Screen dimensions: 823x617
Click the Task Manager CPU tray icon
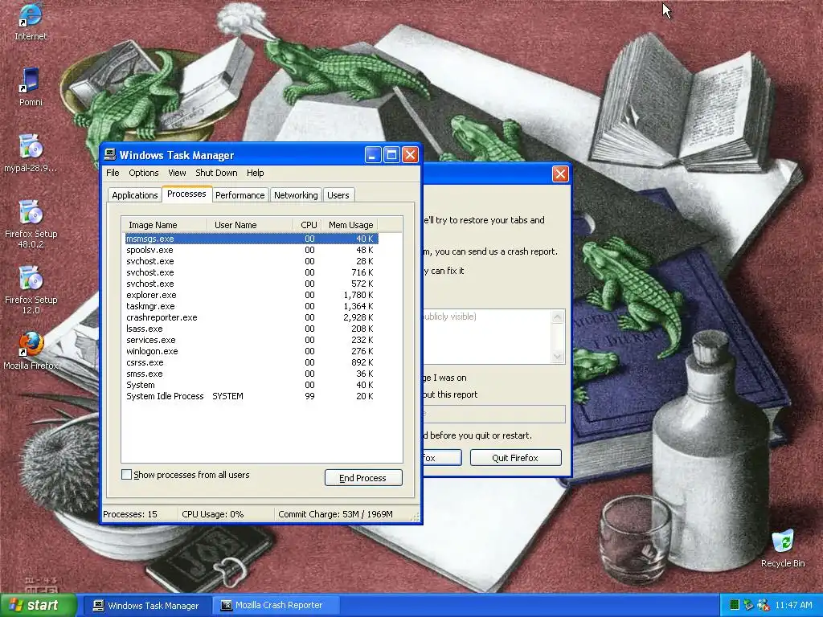[735, 606]
